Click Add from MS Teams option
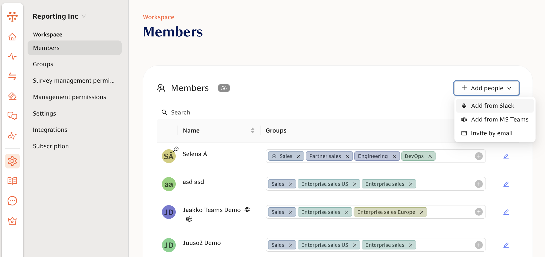The image size is (545, 257). pyautogui.click(x=500, y=119)
